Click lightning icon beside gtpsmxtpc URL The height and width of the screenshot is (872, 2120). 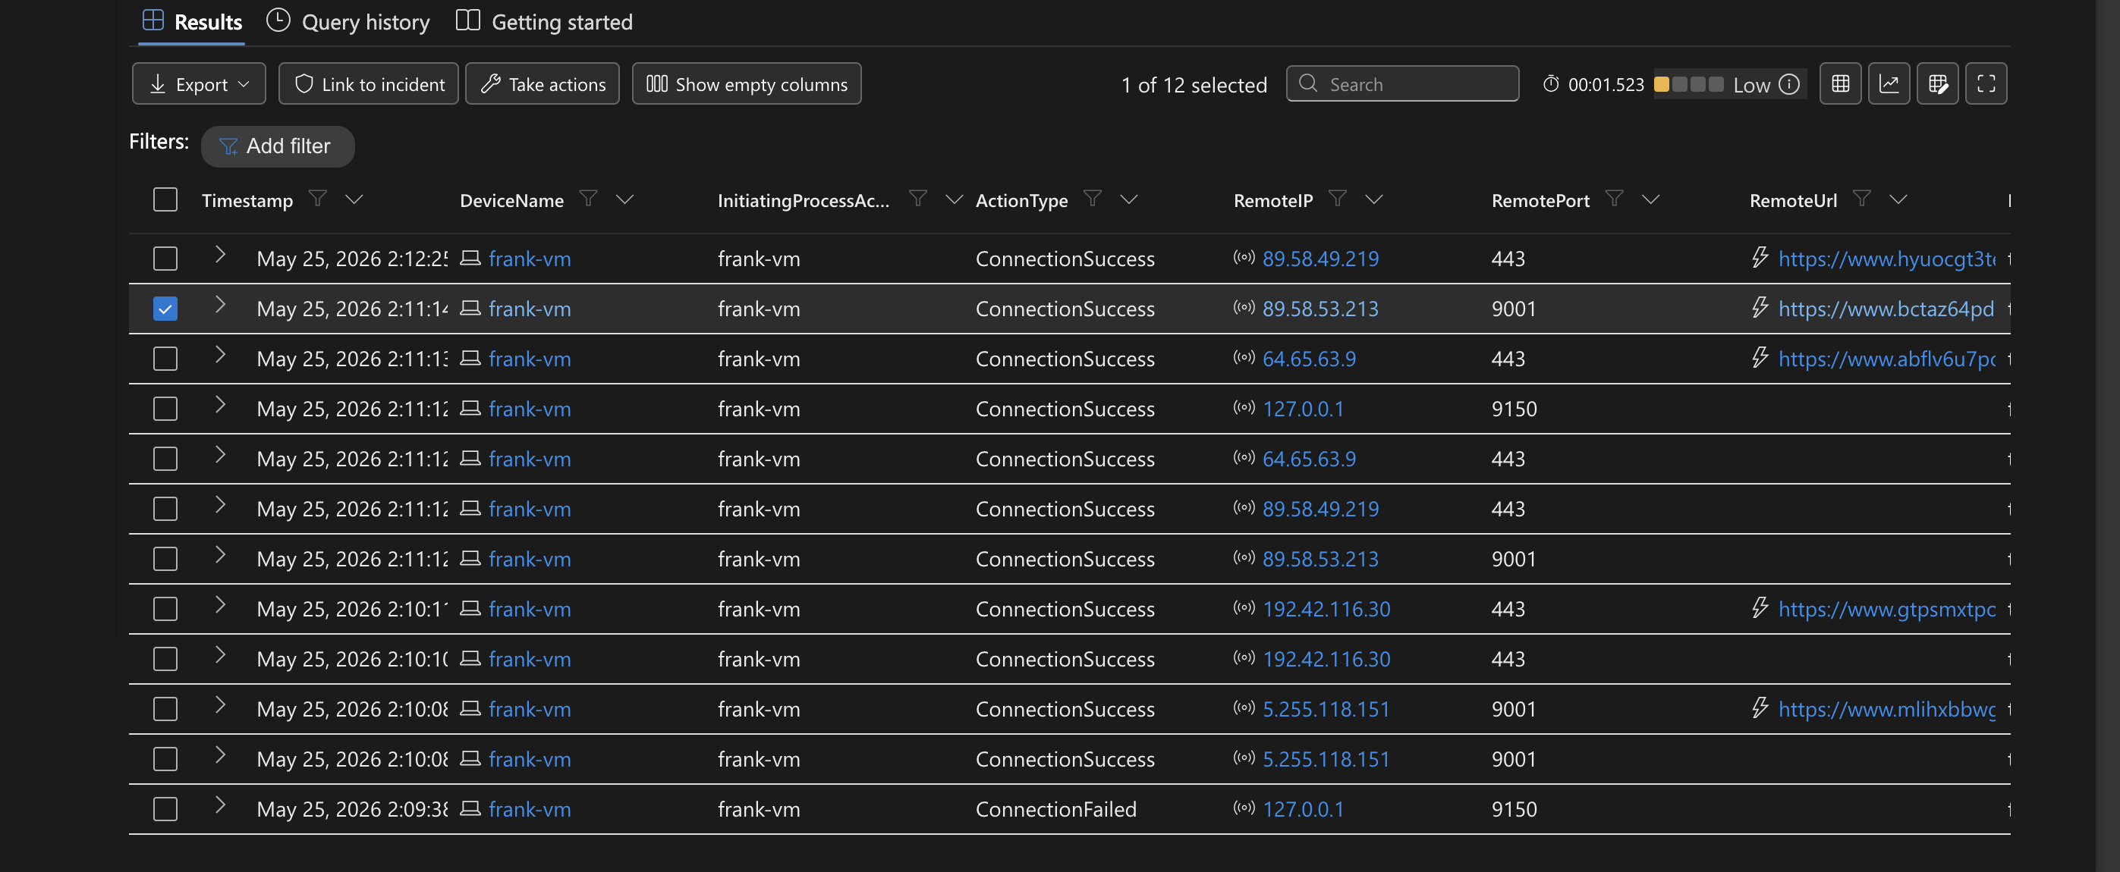[x=1760, y=608]
